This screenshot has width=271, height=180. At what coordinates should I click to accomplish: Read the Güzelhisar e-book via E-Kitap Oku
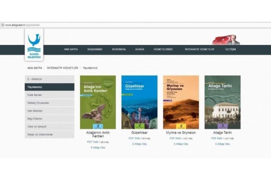[x=139, y=144]
